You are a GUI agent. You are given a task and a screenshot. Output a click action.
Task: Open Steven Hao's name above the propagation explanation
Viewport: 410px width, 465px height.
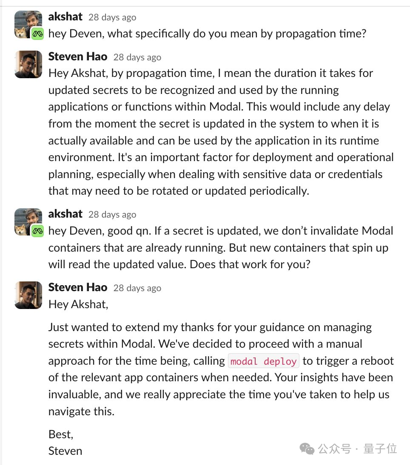click(x=78, y=57)
